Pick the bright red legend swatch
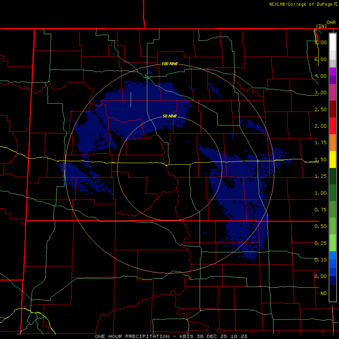 click(x=333, y=126)
